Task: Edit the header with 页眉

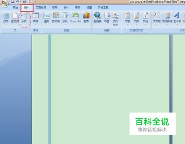Action: (127, 17)
